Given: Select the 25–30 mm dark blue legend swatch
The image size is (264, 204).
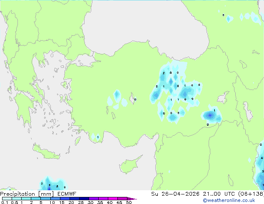Looking at the screenshot, I should (84, 199).
